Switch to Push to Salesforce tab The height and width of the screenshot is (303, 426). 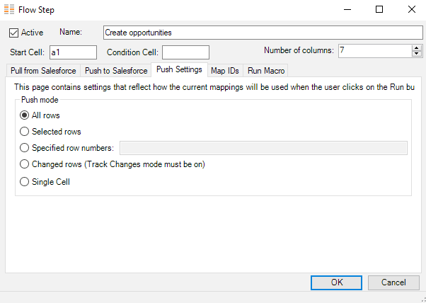click(x=116, y=71)
